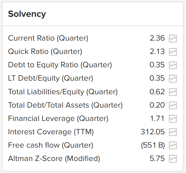Select the Current Ratio (Quarter) label
186x173 pixels.
pyautogui.click(x=48, y=38)
